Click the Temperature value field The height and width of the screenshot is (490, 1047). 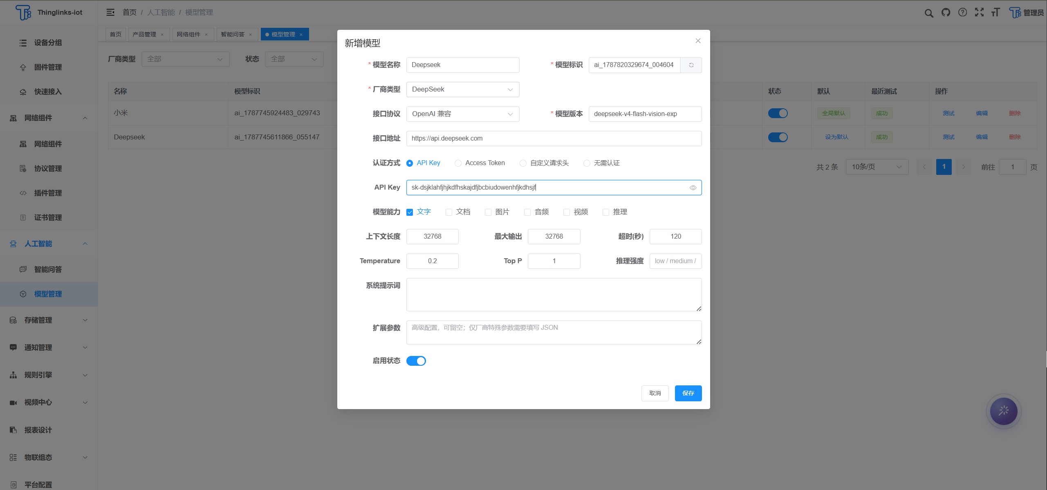click(x=433, y=261)
